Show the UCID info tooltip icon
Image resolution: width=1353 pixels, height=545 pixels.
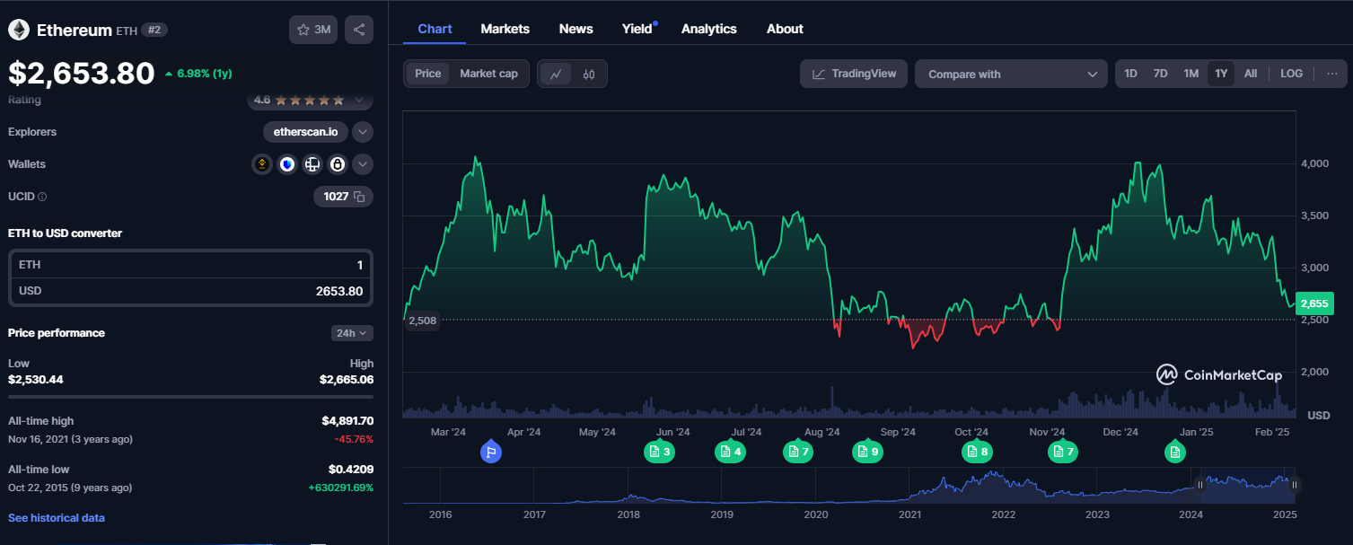pyautogui.click(x=42, y=196)
